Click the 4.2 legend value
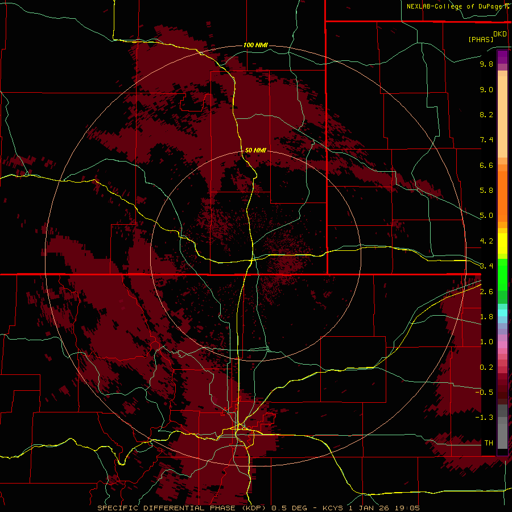 [x=486, y=241]
